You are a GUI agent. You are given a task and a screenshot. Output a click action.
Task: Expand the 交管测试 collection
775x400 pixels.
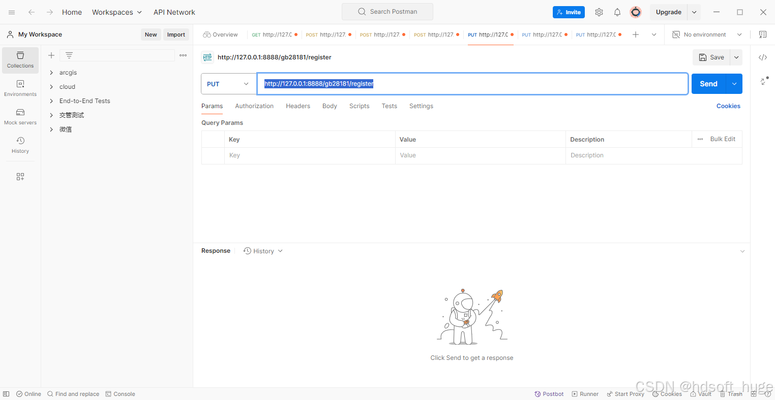[x=51, y=115]
